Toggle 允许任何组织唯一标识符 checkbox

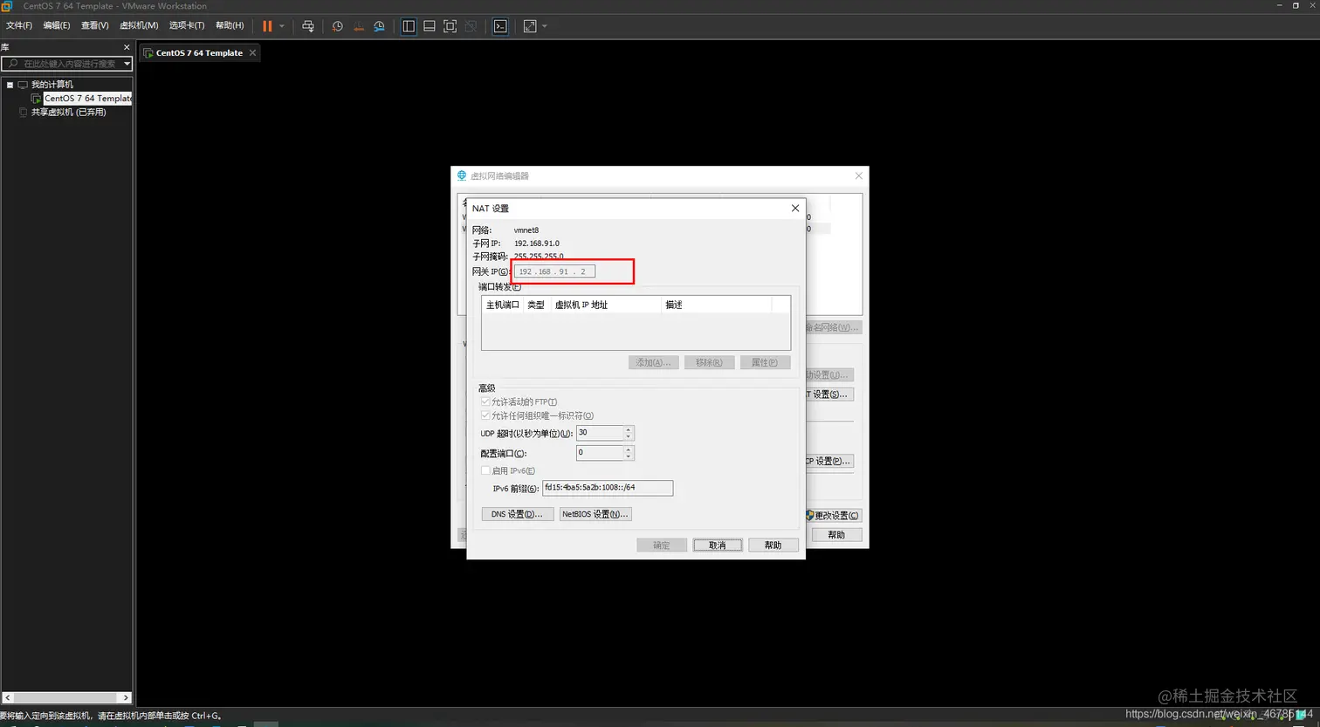pos(486,415)
